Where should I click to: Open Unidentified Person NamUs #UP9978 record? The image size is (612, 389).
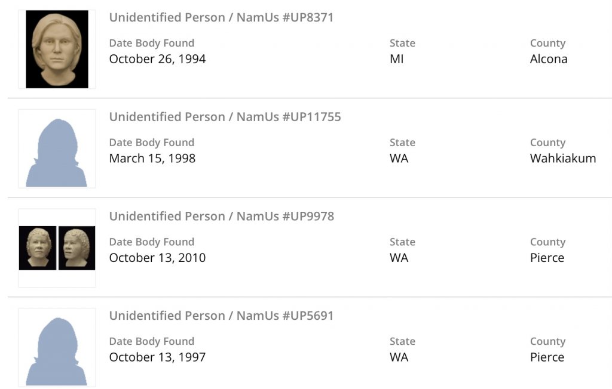click(x=221, y=216)
